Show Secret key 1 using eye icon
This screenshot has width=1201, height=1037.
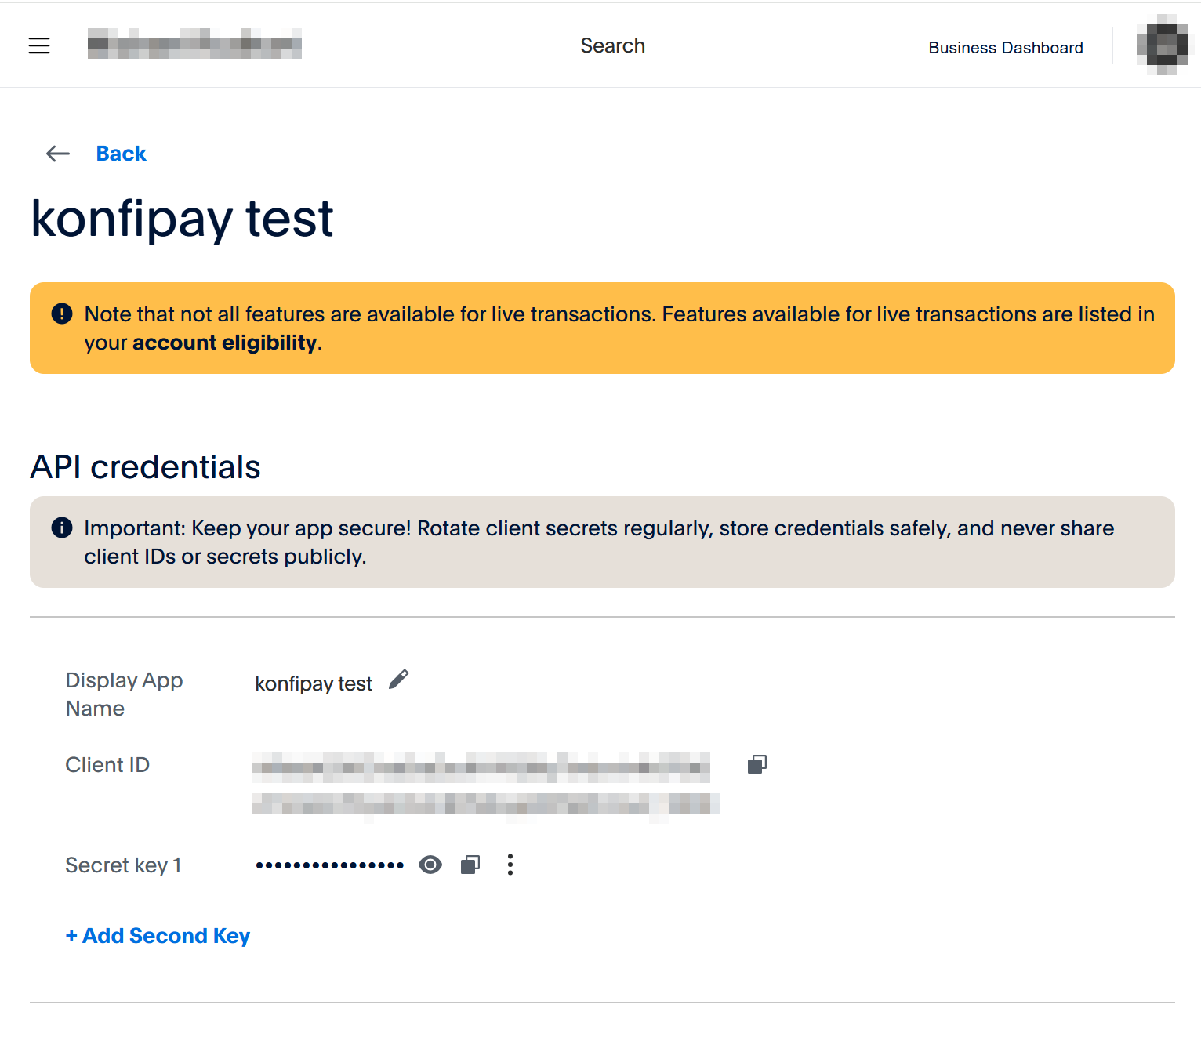click(430, 865)
